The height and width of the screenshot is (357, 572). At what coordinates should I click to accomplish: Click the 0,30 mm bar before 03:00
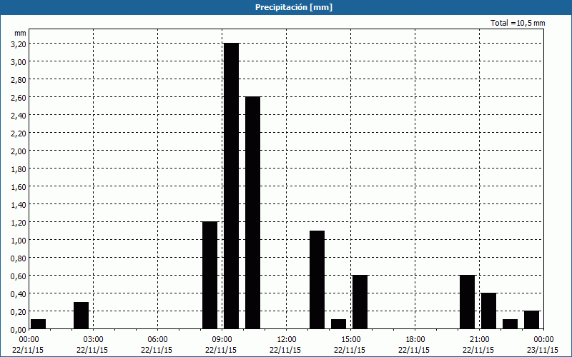click(81, 316)
